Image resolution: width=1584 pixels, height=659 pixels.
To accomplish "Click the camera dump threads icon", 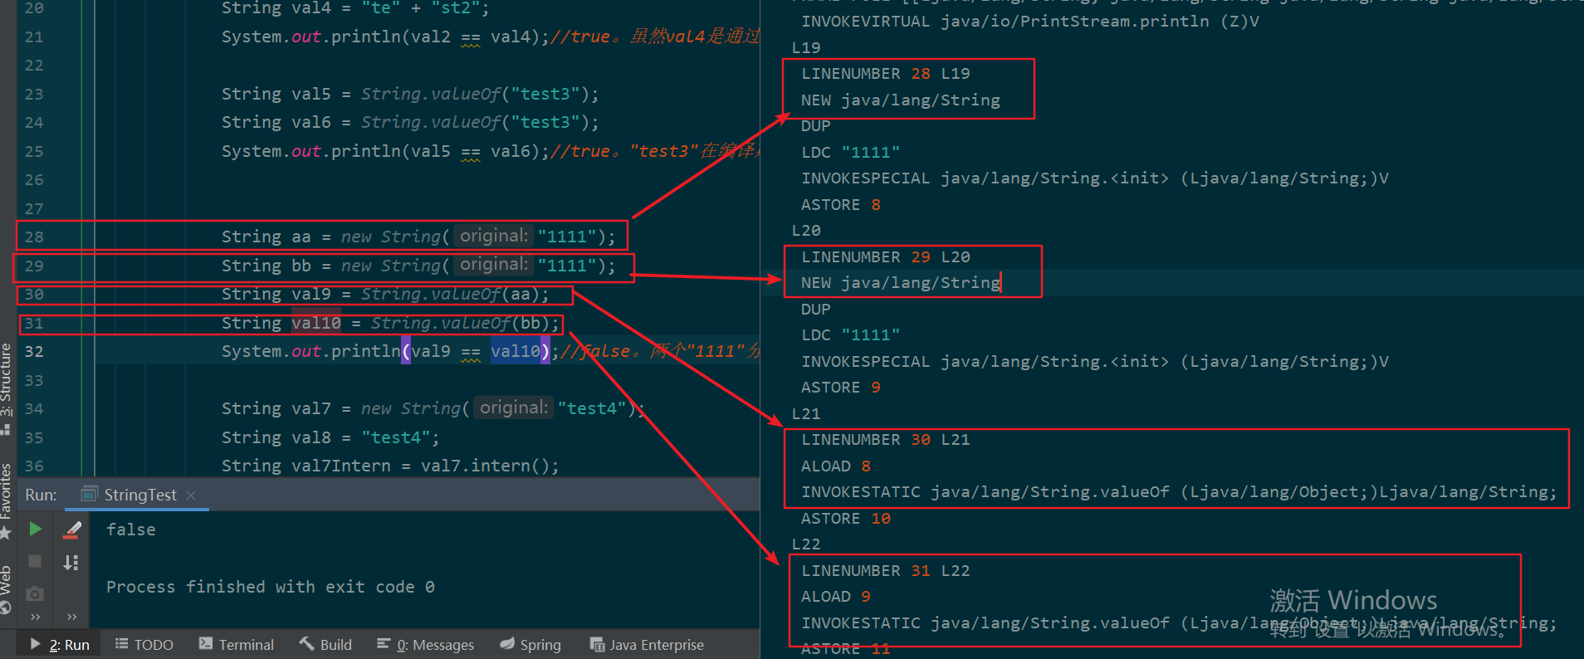I will tap(35, 593).
